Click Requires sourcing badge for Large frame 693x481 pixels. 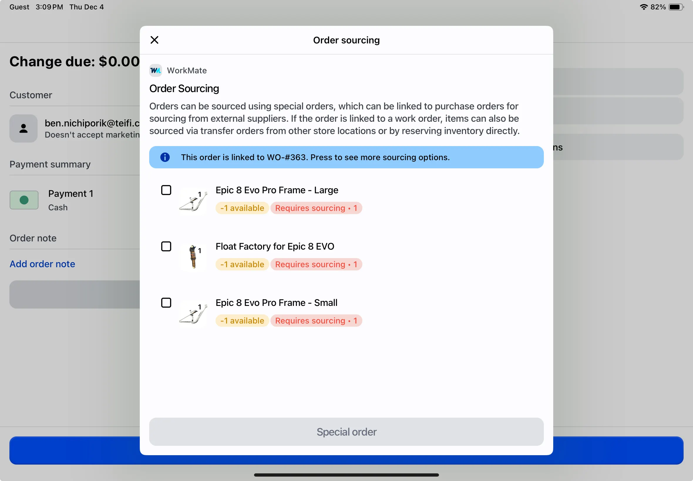(x=316, y=208)
